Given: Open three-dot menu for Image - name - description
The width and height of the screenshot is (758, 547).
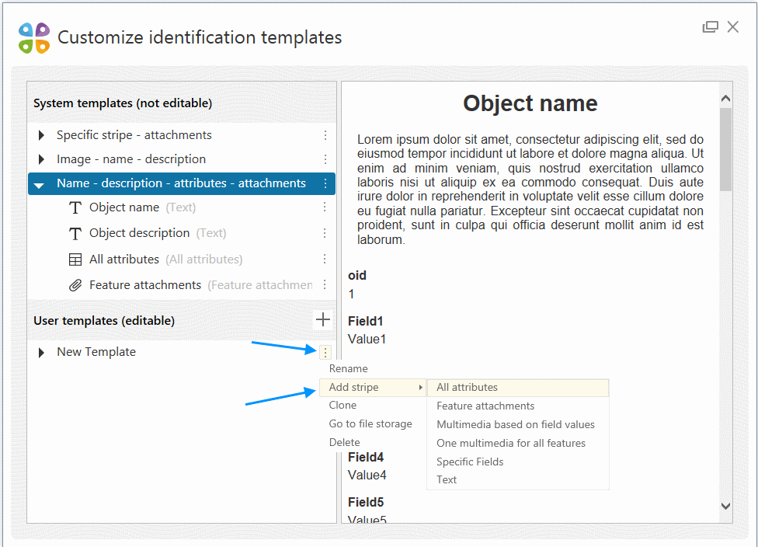Looking at the screenshot, I should (x=325, y=159).
